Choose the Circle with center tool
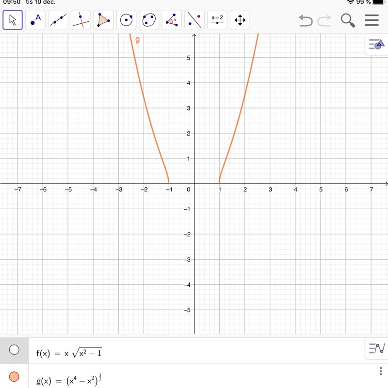The width and height of the screenshot is (388, 388). pyautogui.click(x=127, y=20)
